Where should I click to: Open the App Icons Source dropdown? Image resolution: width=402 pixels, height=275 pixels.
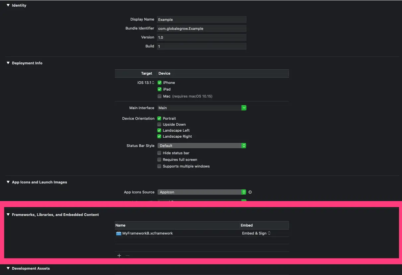pyautogui.click(x=202, y=192)
